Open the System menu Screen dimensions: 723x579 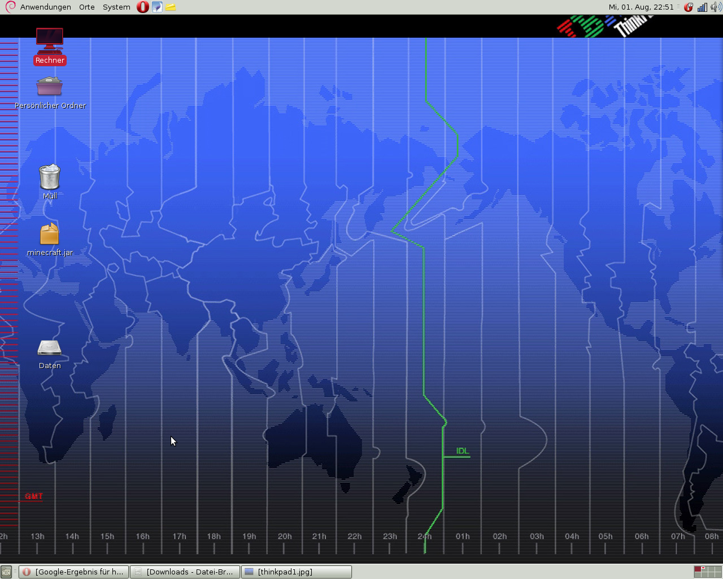(x=116, y=7)
